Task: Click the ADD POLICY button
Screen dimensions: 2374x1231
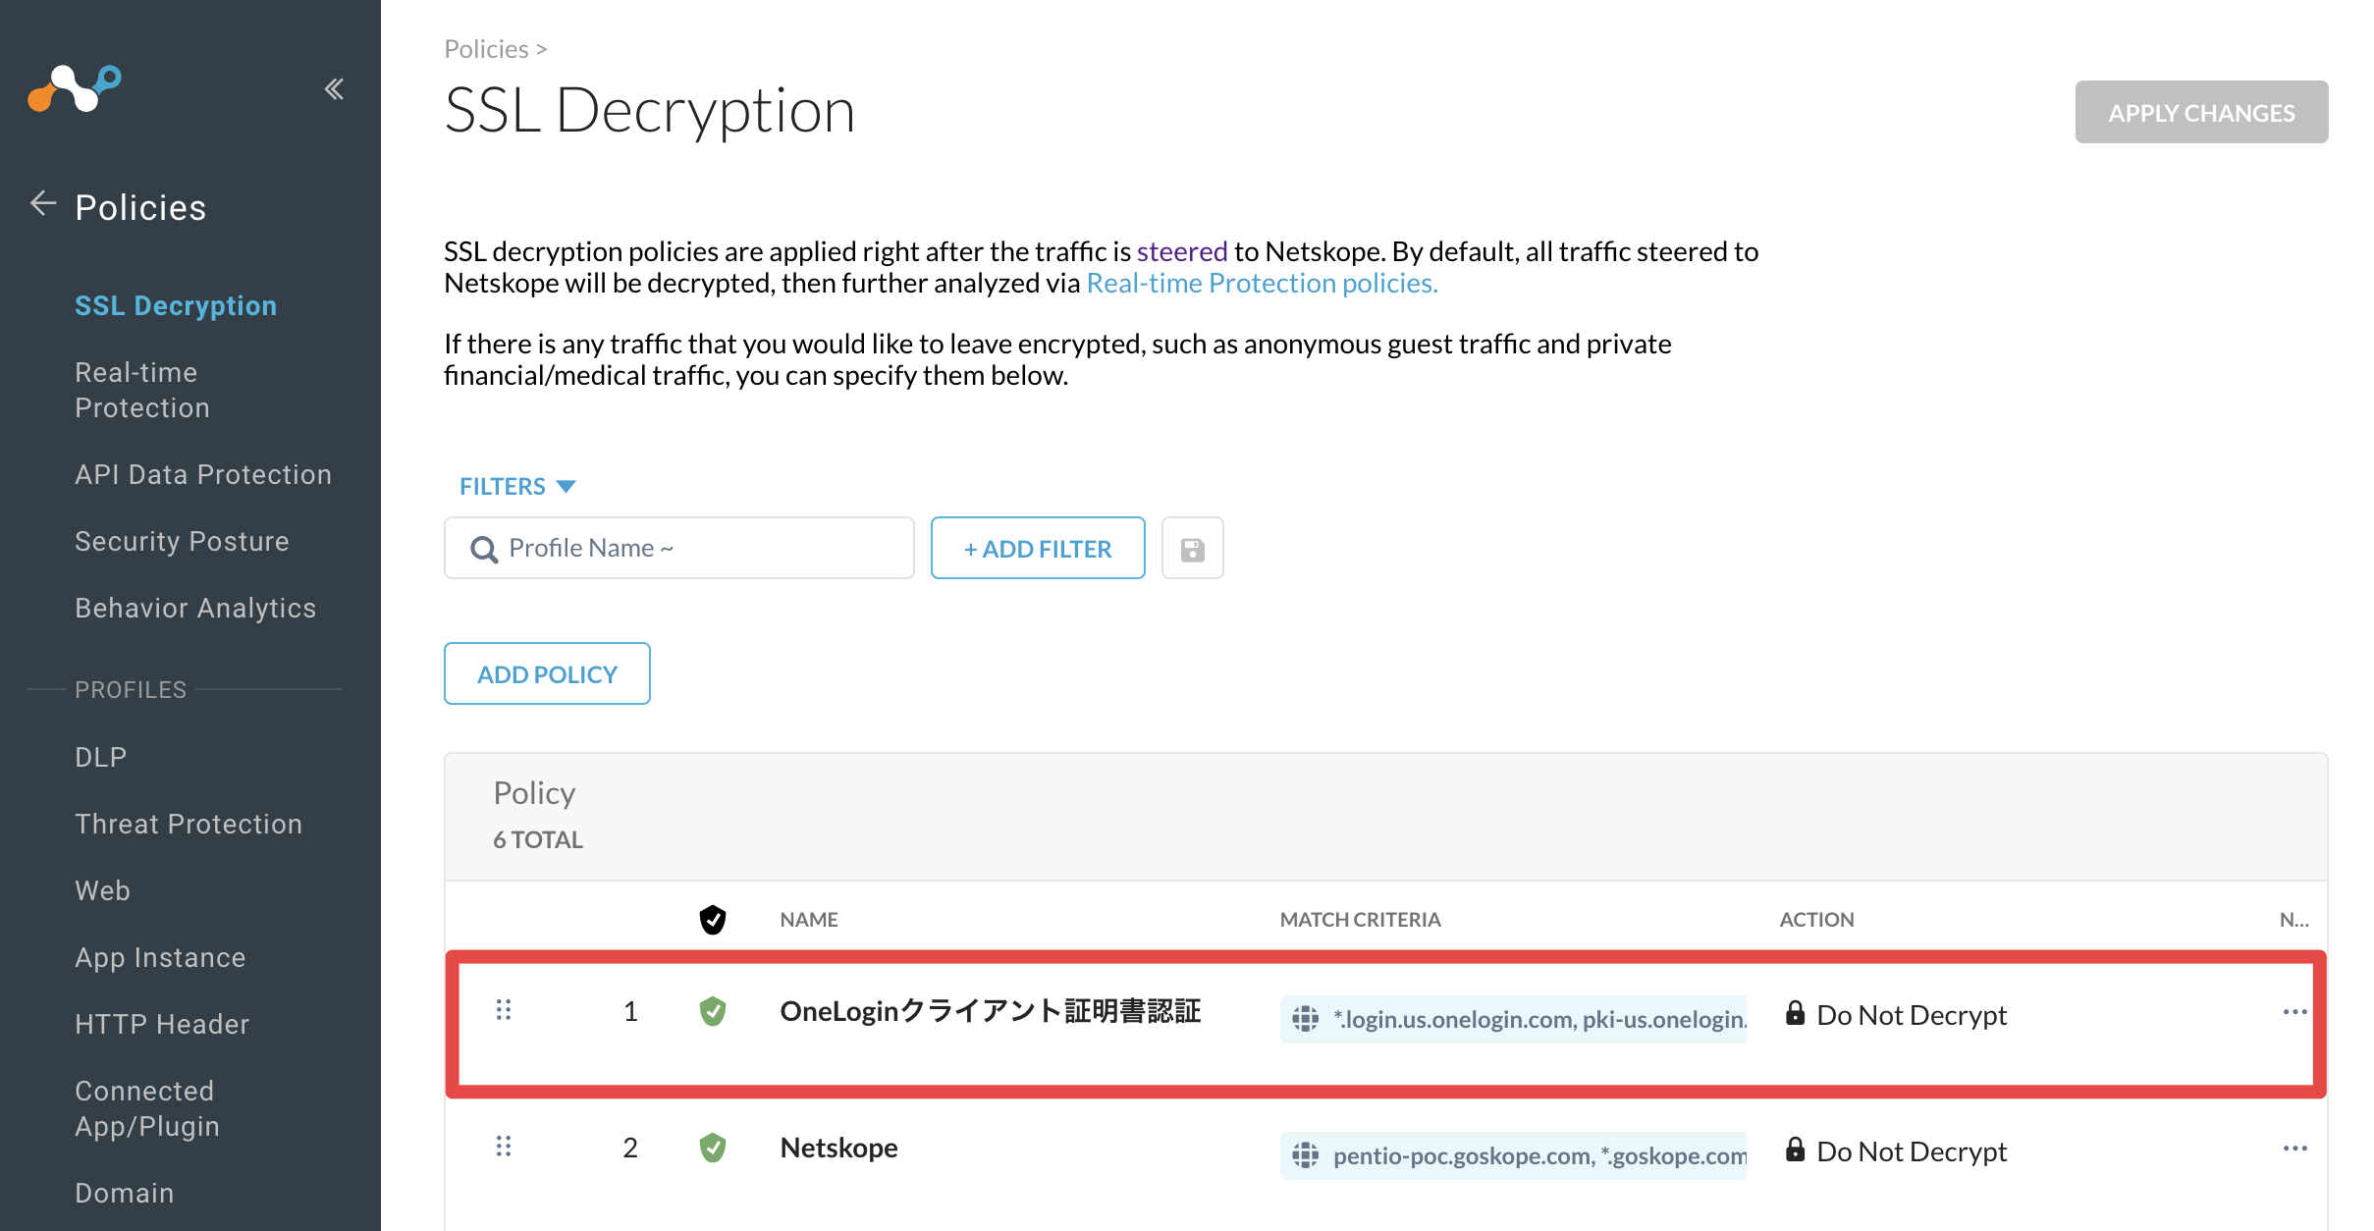Action: click(x=547, y=673)
